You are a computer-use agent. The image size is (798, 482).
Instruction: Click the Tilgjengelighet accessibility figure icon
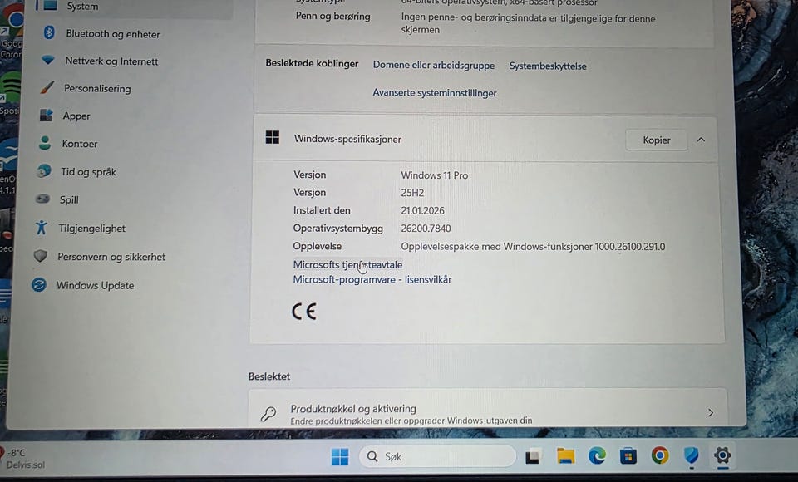[42, 227]
